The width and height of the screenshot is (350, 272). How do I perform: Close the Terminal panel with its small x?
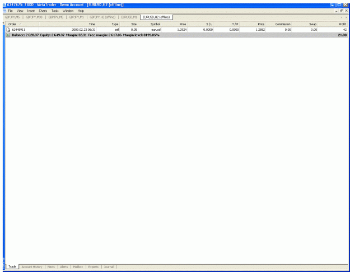(3, 23)
